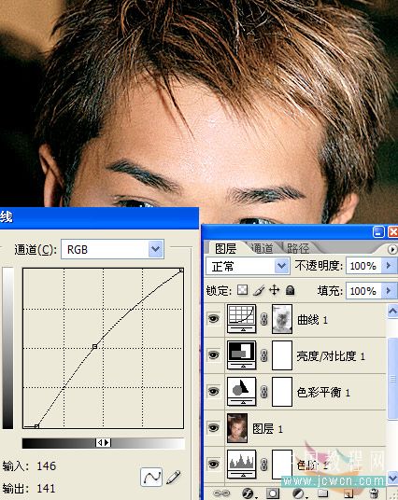Select the smooth curve drawing tool
This screenshot has width=398, height=500.
click(151, 477)
